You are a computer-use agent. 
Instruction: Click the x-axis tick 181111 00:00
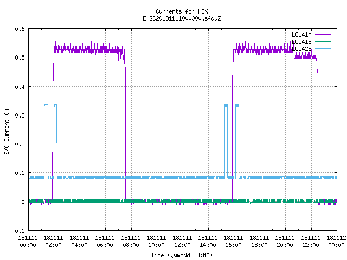pos(28,242)
